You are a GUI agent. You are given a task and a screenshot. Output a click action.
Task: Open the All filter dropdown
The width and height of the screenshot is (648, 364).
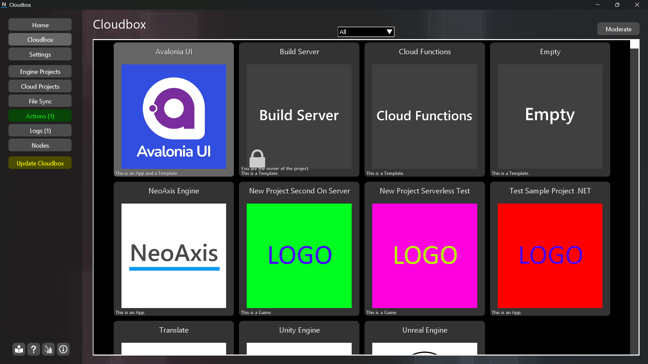pyautogui.click(x=366, y=32)
